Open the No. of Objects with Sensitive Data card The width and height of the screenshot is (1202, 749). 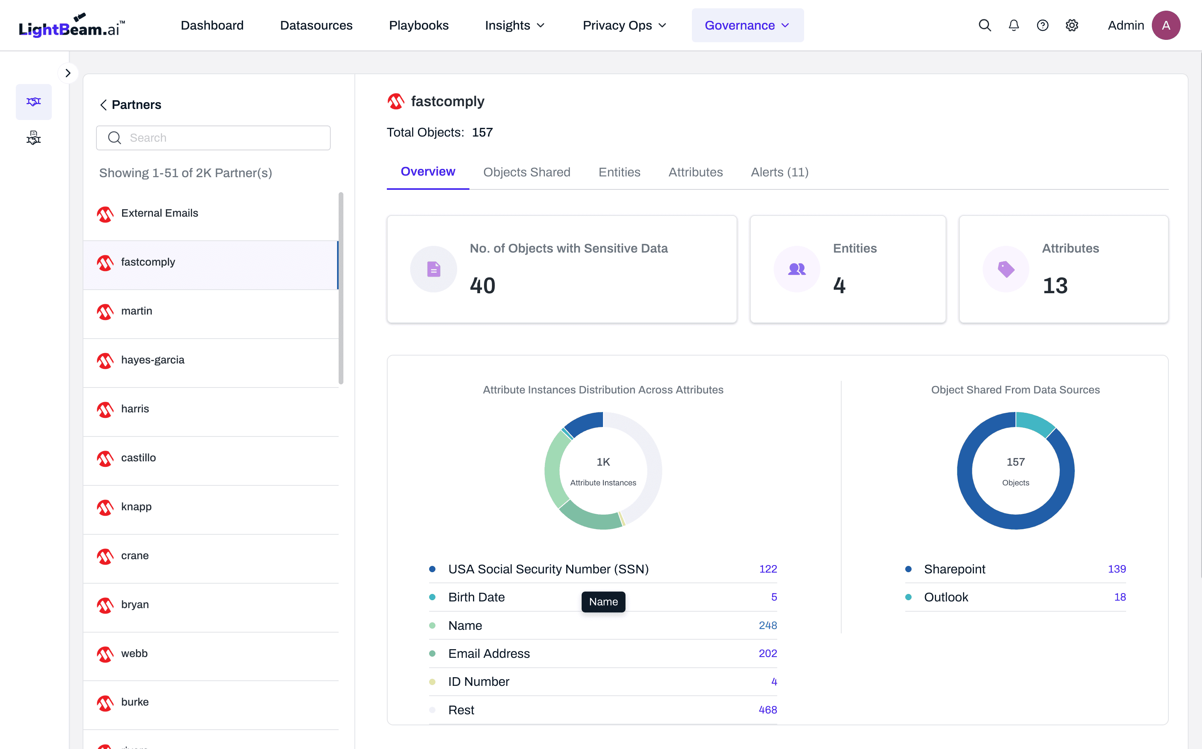pos(562,269)
